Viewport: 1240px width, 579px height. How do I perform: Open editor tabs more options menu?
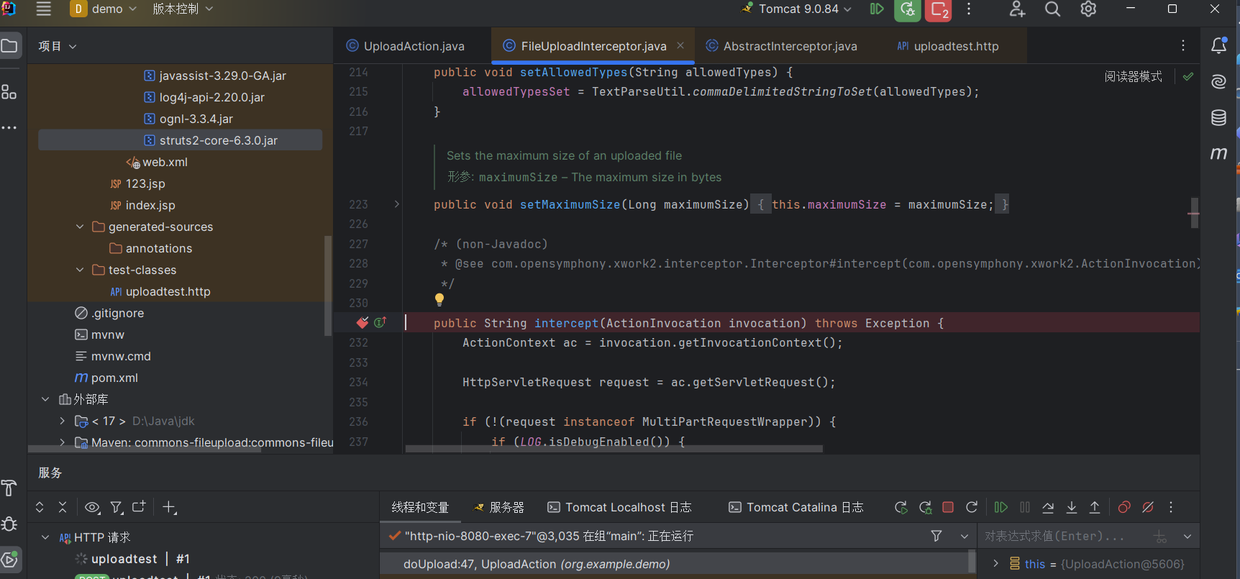(1183, 45)
